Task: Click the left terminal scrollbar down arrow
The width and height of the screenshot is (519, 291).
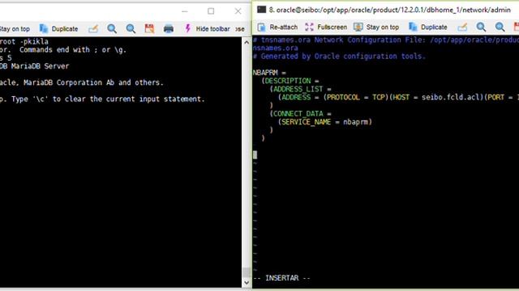Action: coord(247,282)
